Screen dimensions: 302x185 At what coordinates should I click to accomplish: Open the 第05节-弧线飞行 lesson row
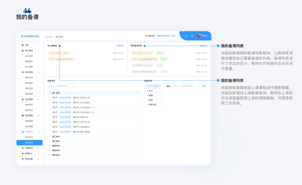[94, 117]
